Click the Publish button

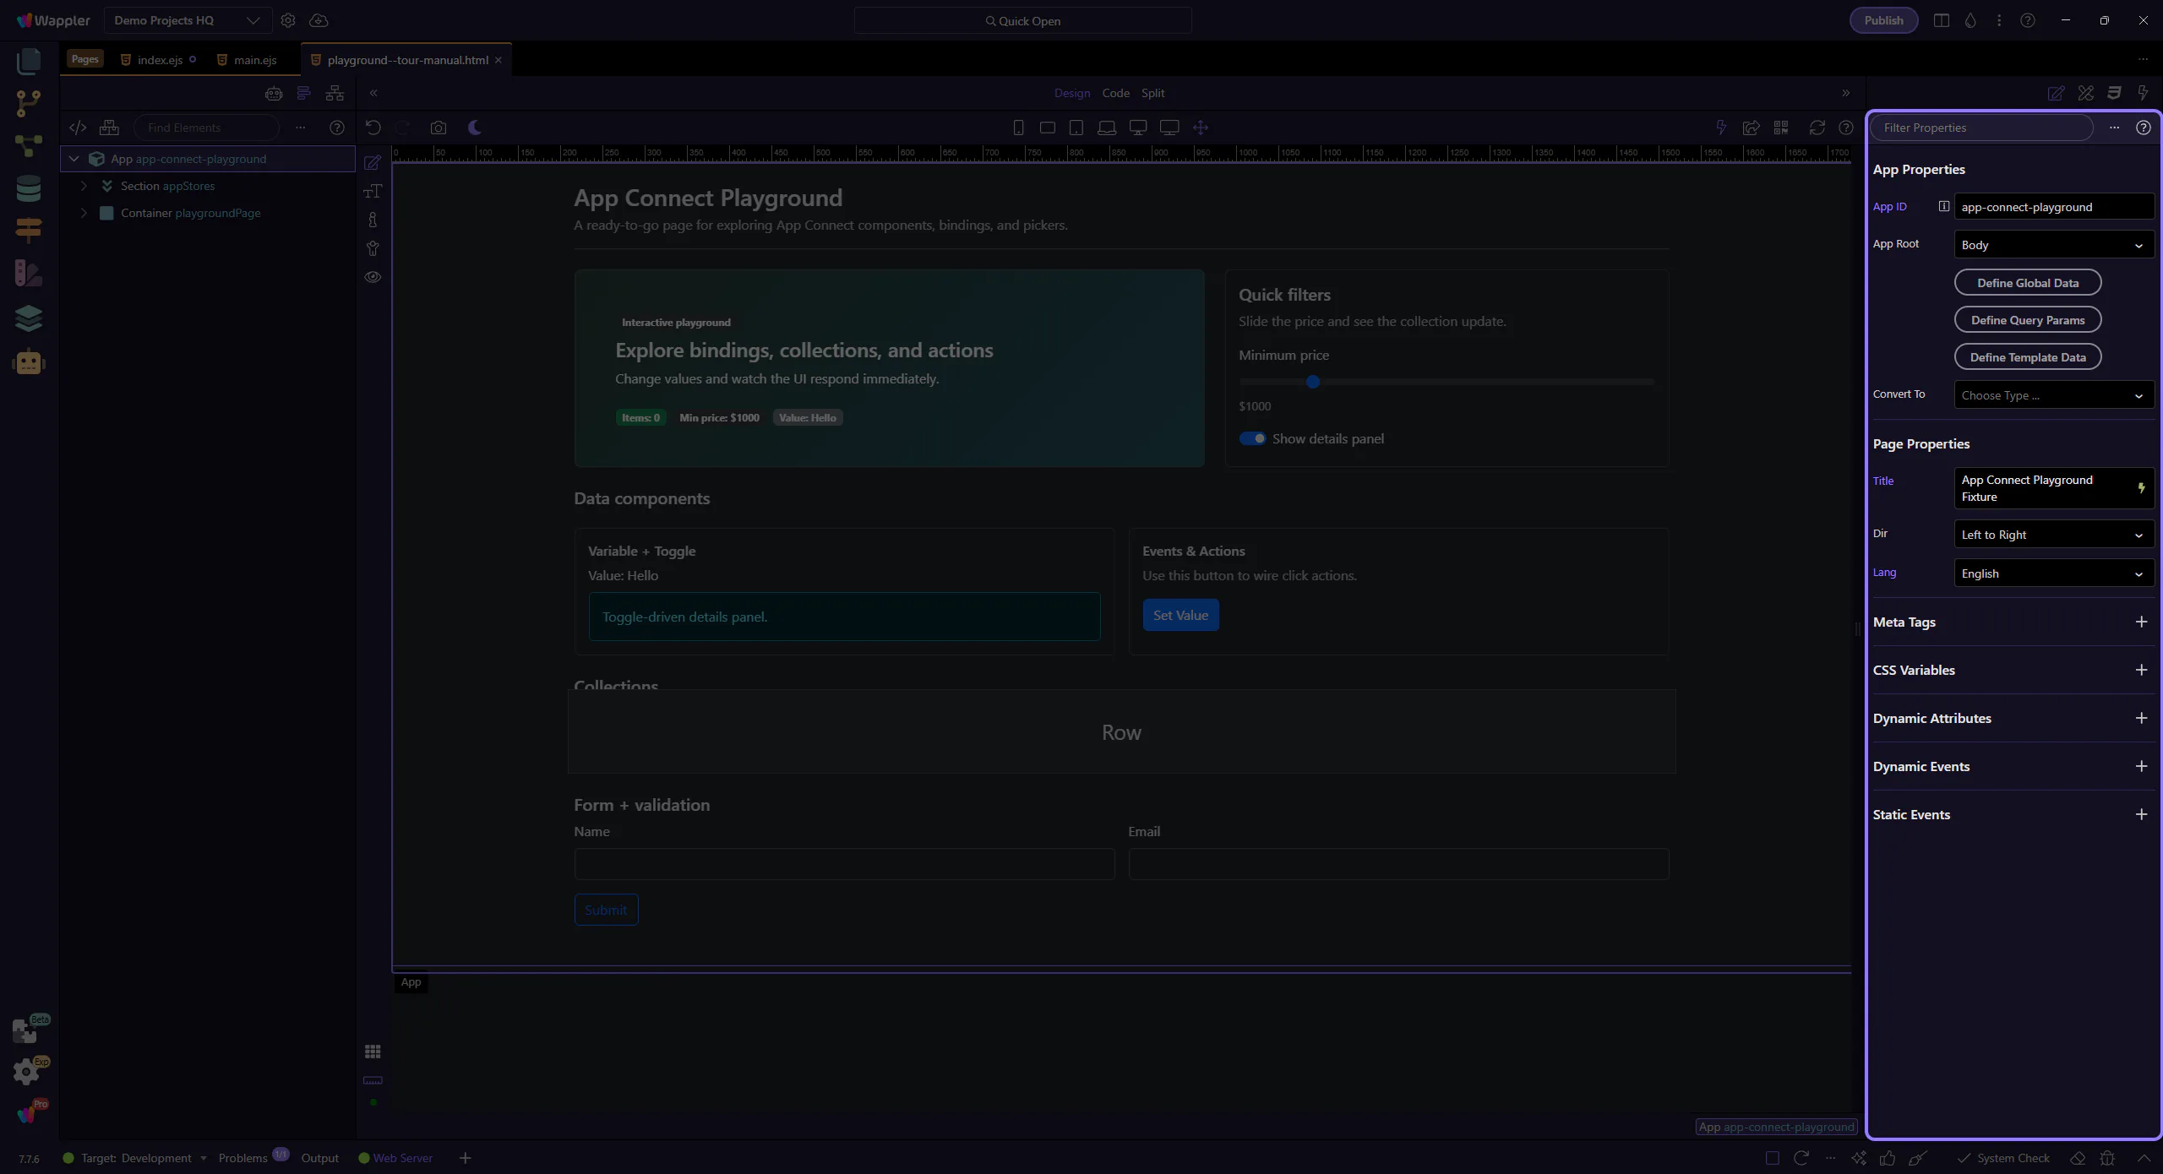pos(1883,20)
